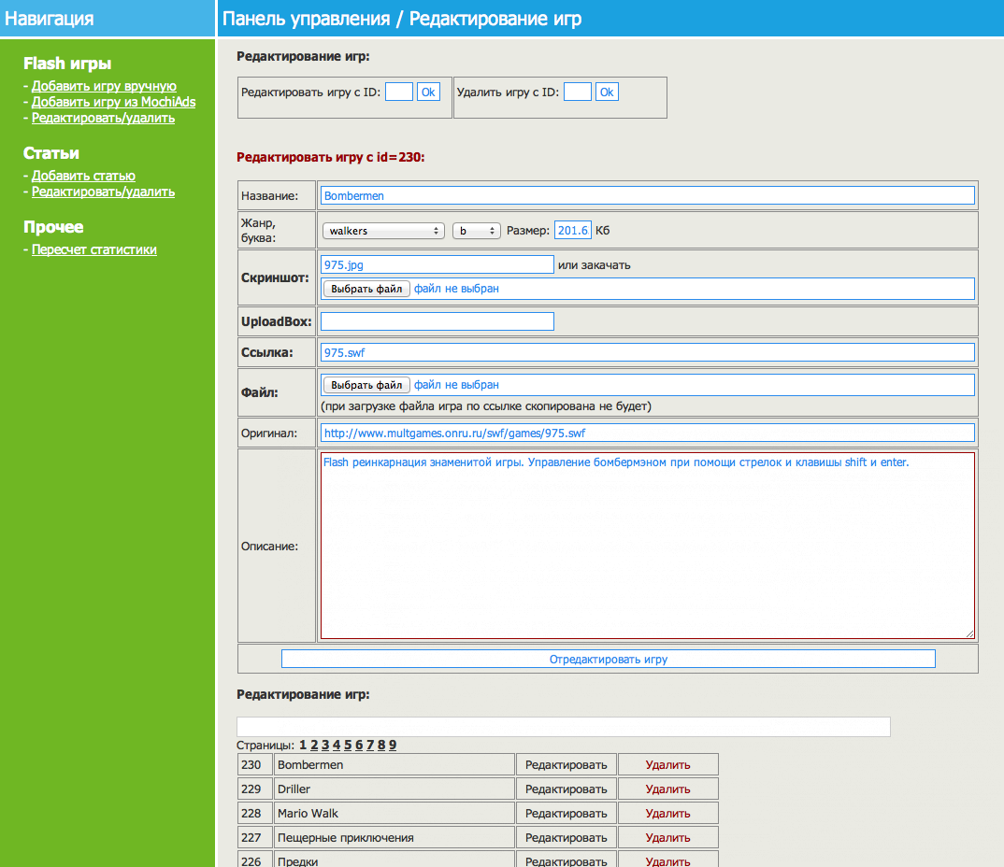This screenshot has width=1004, height=867.
Task: Click Ok next to delete game ID
Action: (607, 92)
